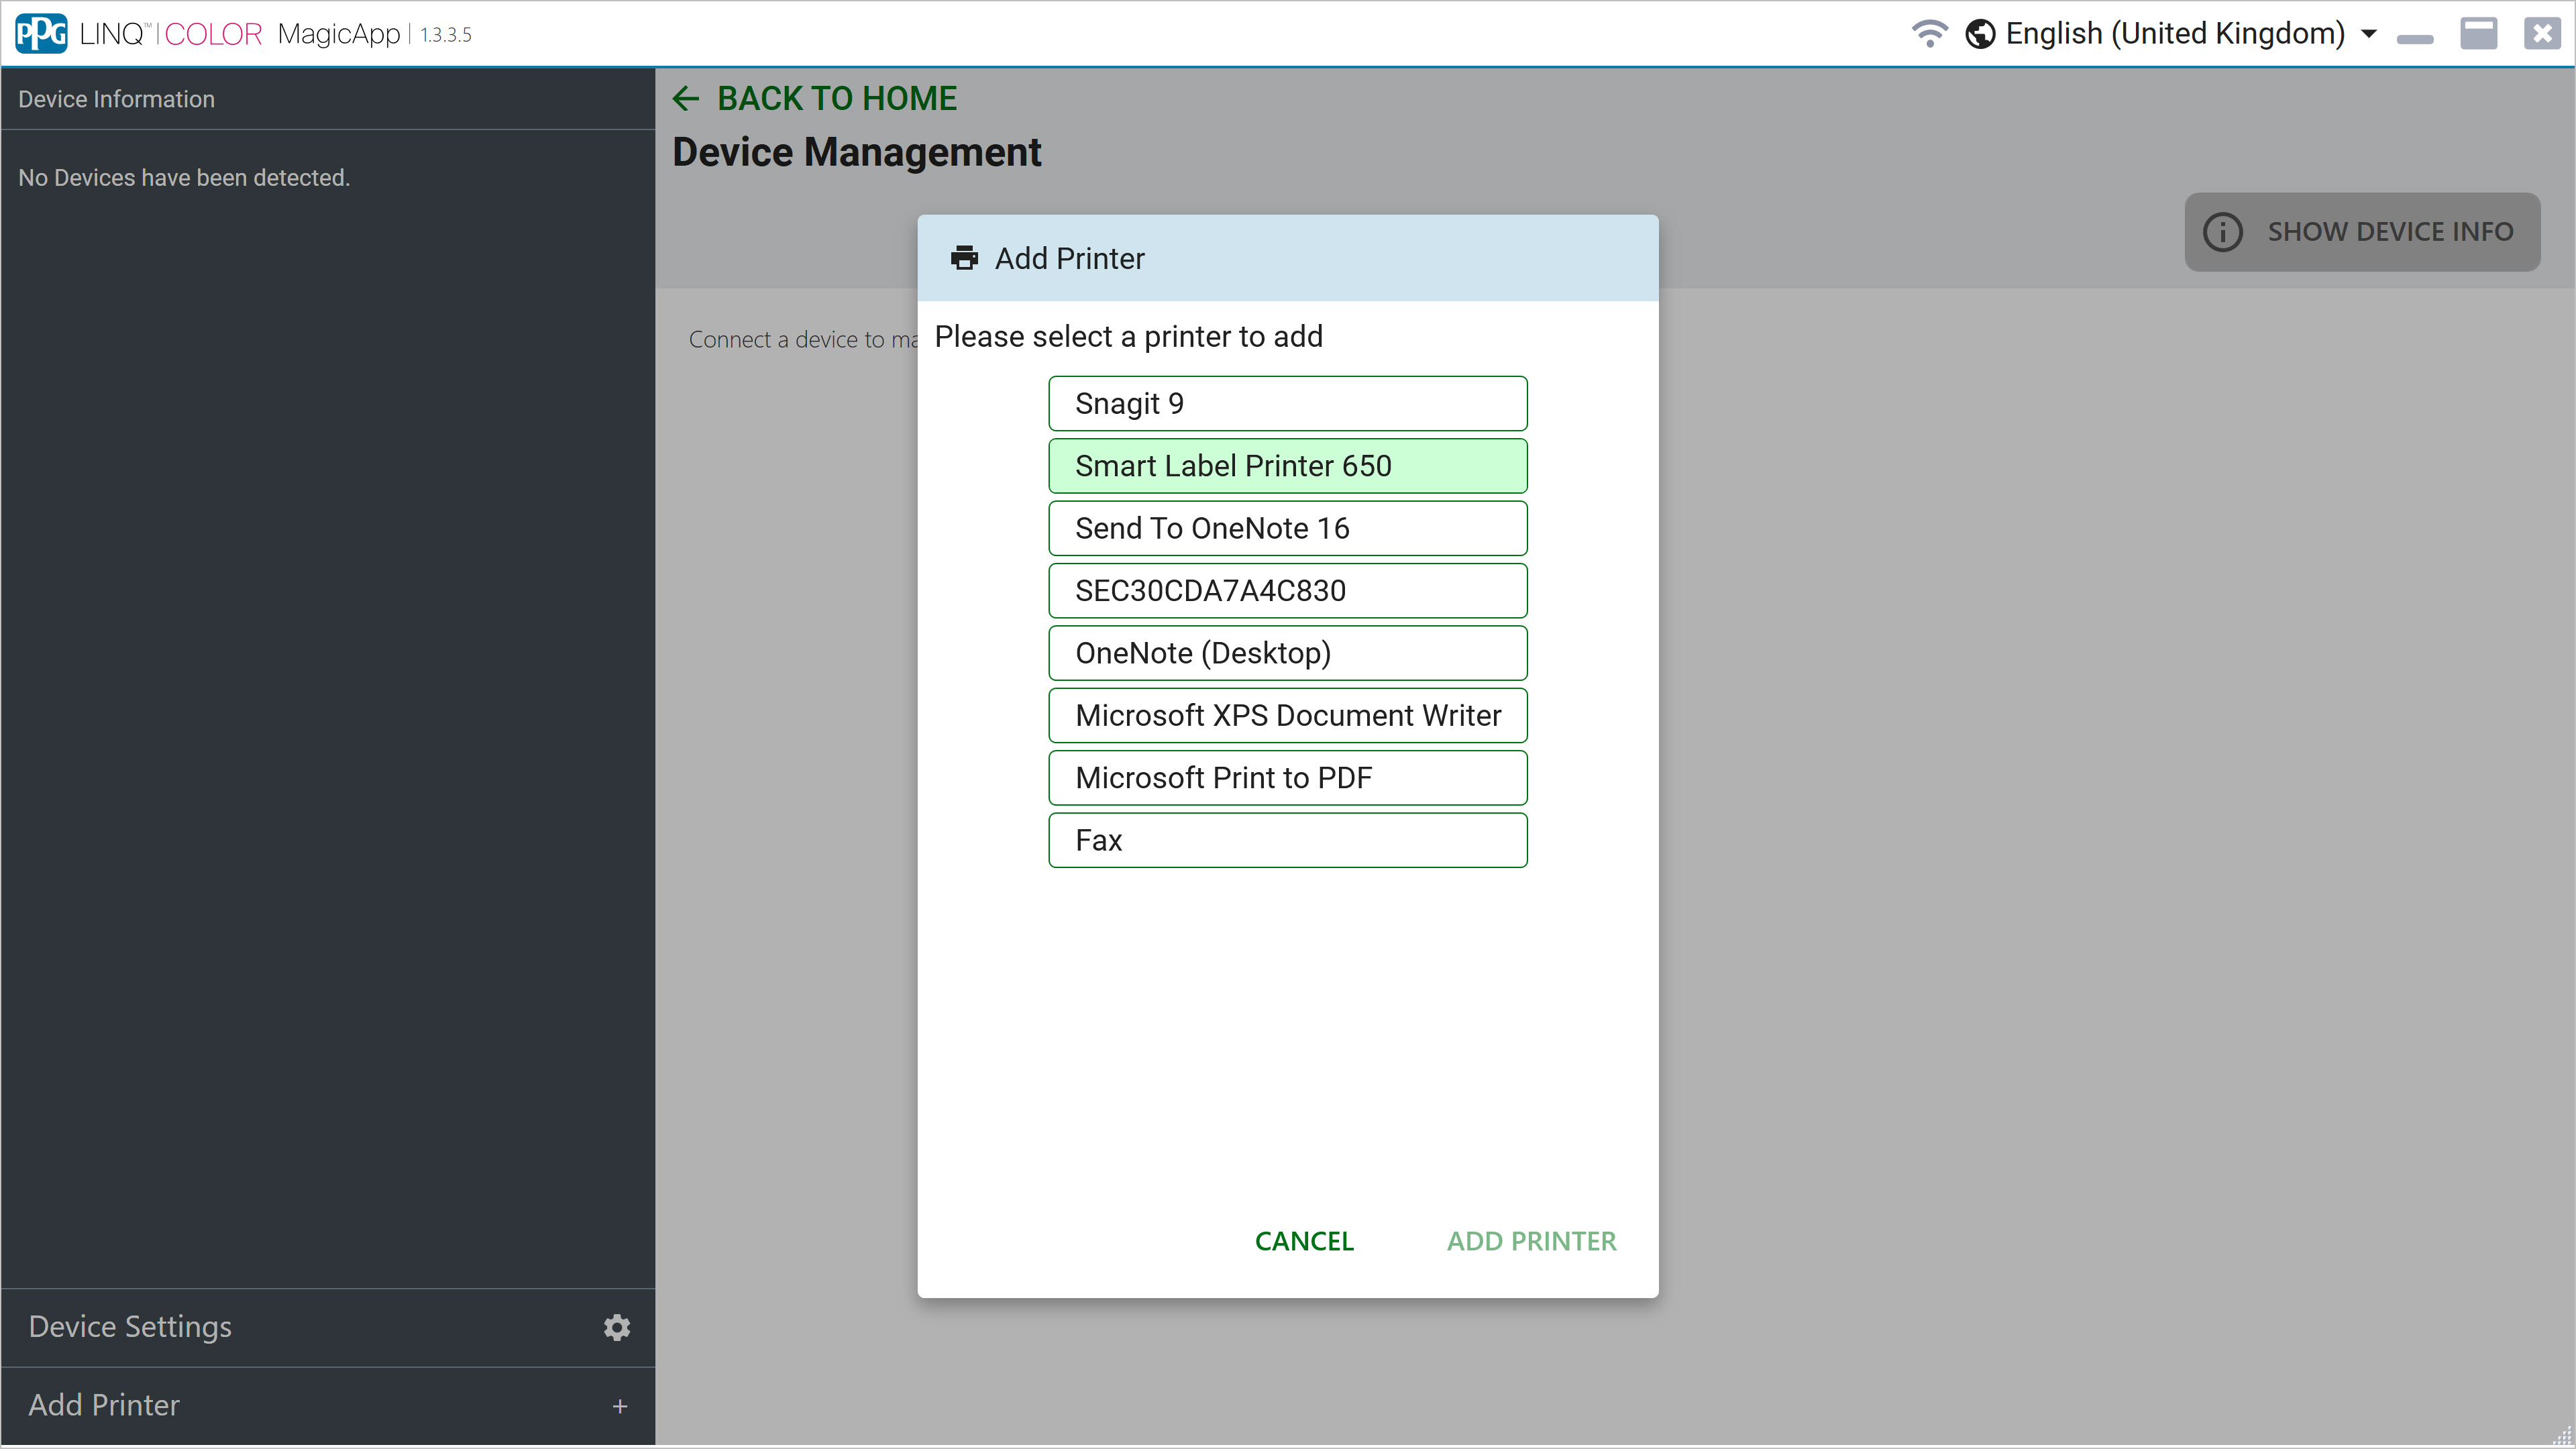Click the back arrow next to Back to Home
The height and width of the screenshot is (1449, 2576).
686,98
